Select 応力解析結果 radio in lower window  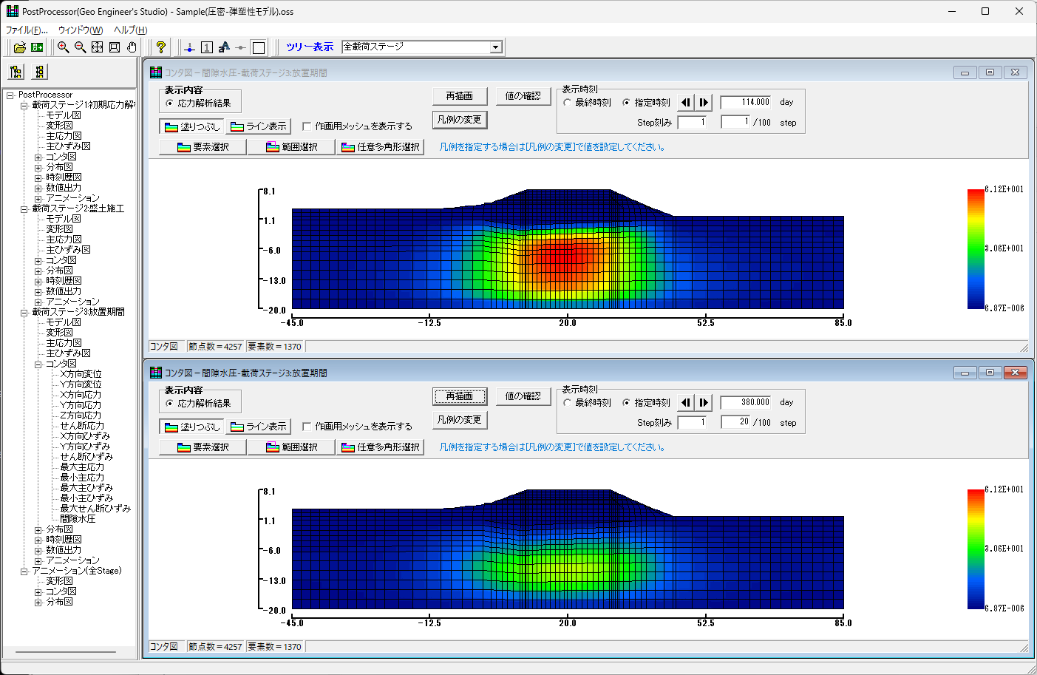tap(198, 404)
